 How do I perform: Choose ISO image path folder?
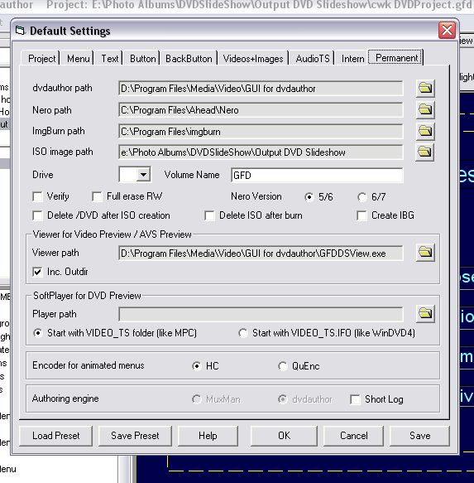pyautogui.click(x=425, y=152)
